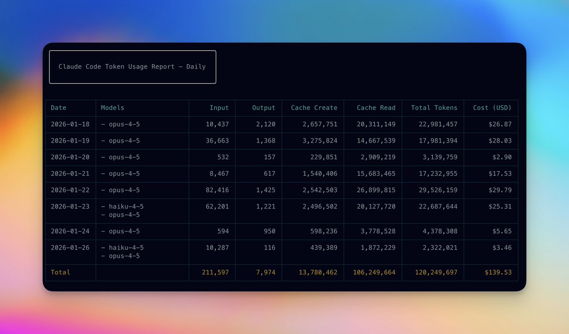Select the date cell 2026-01-23
The height and width of the screenshot is (334, 569).
(71, 207)
